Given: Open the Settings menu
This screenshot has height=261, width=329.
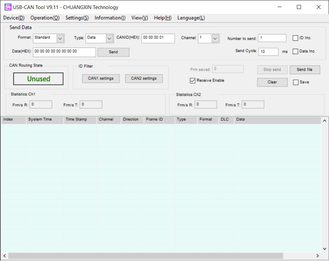Looking at the screenshot, I should tap(77, 18).
